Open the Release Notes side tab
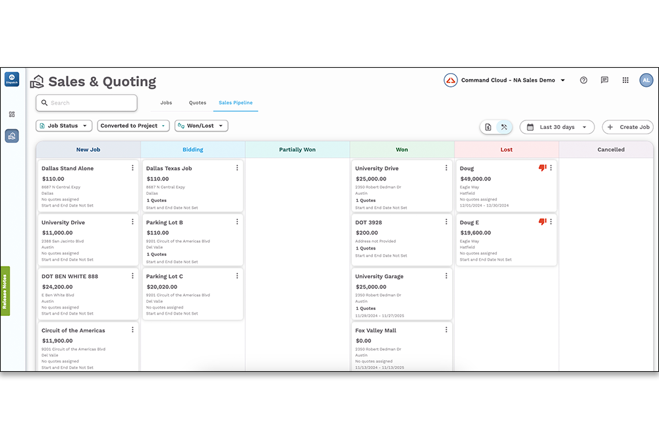 [5, 291]
